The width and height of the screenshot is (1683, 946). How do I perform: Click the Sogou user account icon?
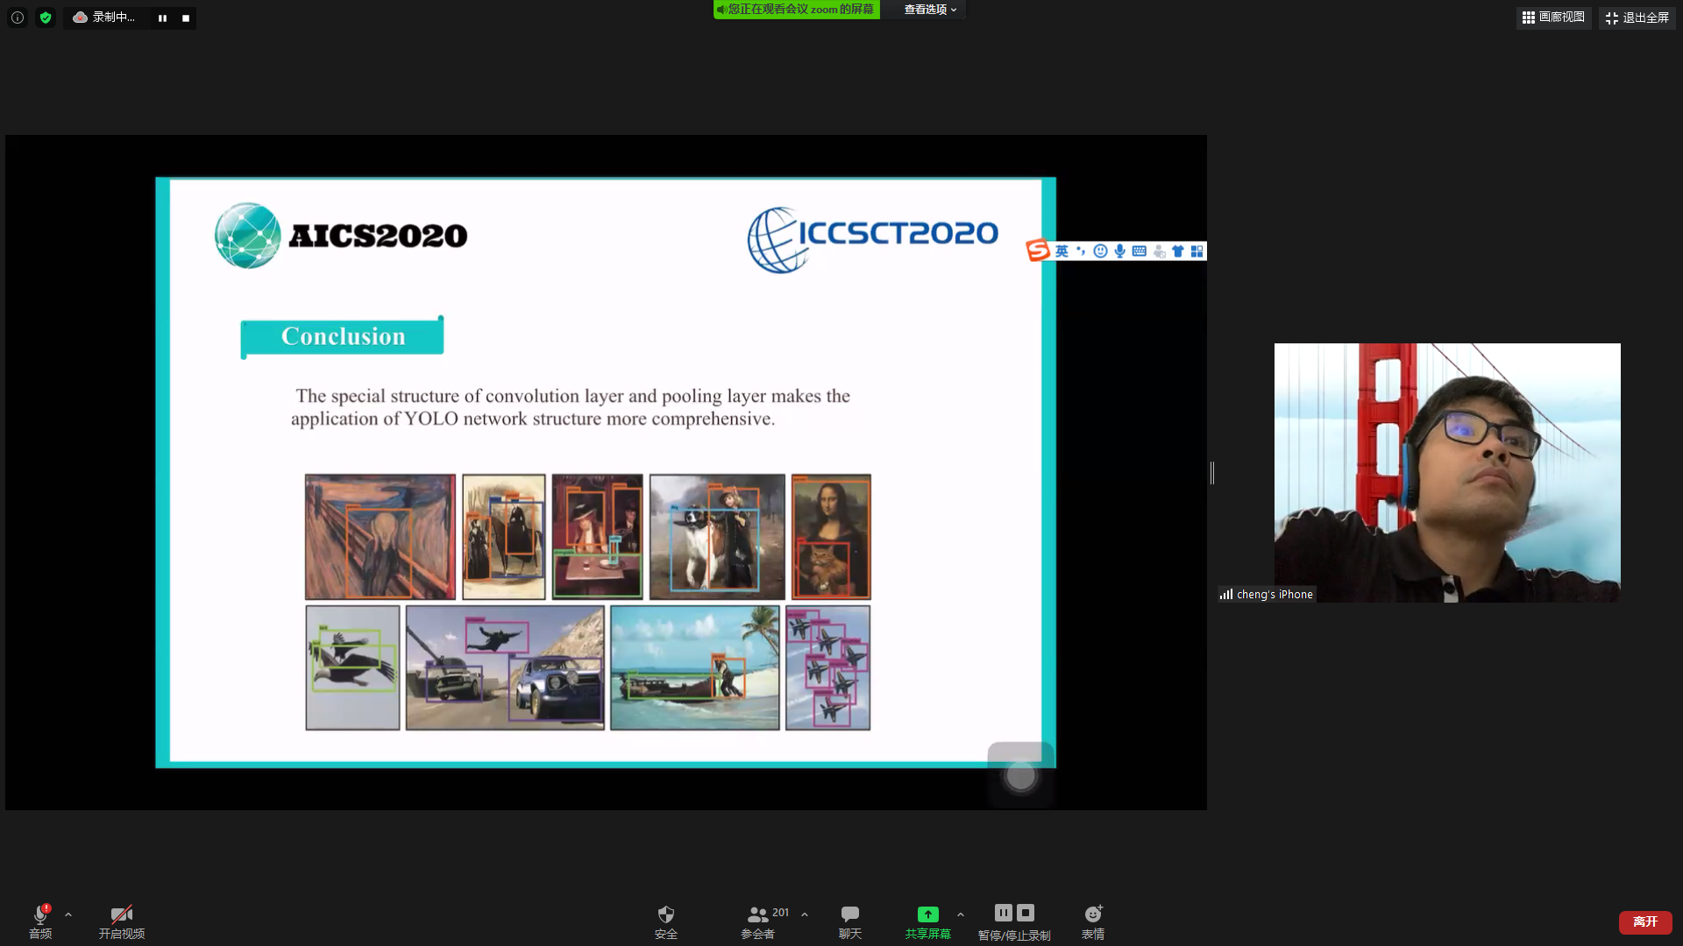coord(1159,251)
